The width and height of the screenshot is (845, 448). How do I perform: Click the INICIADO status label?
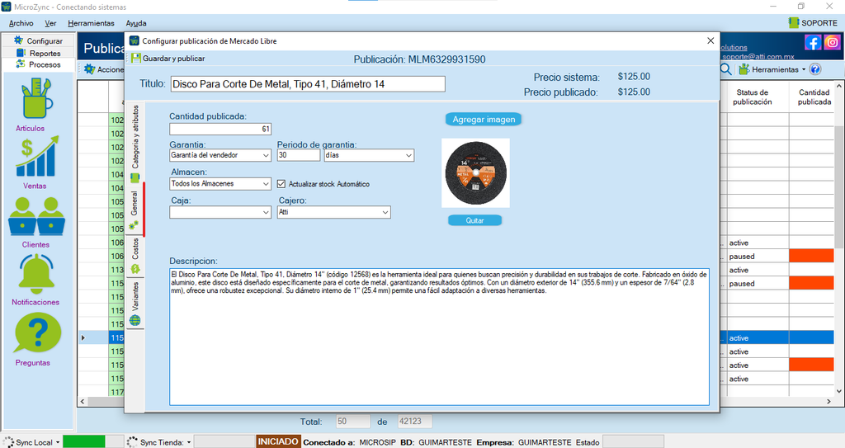tap(278, 441)
